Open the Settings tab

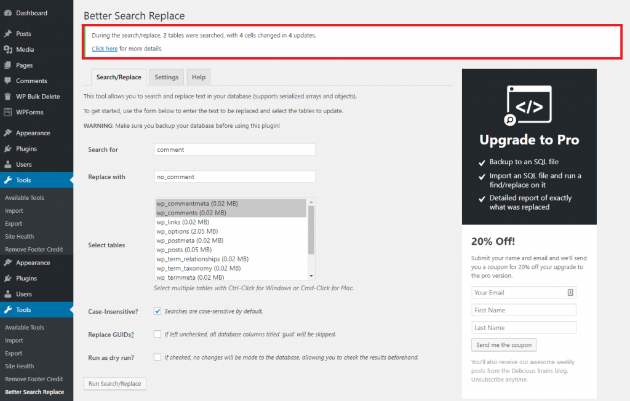pos(166,77)
